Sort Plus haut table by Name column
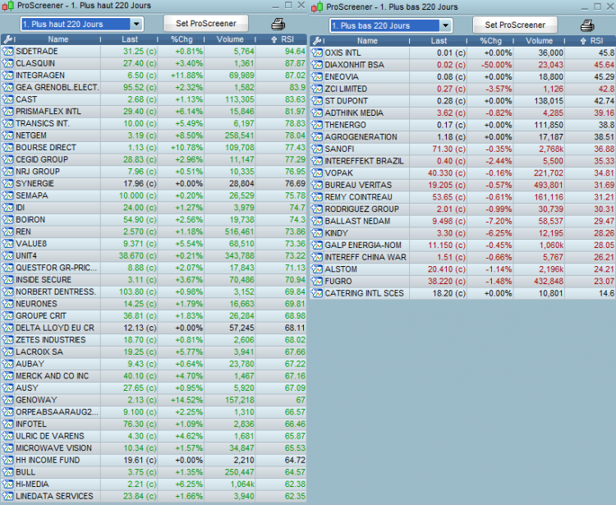Image resolution: width=616 pixels, height=505 pixels. click(x=58, y=39)
